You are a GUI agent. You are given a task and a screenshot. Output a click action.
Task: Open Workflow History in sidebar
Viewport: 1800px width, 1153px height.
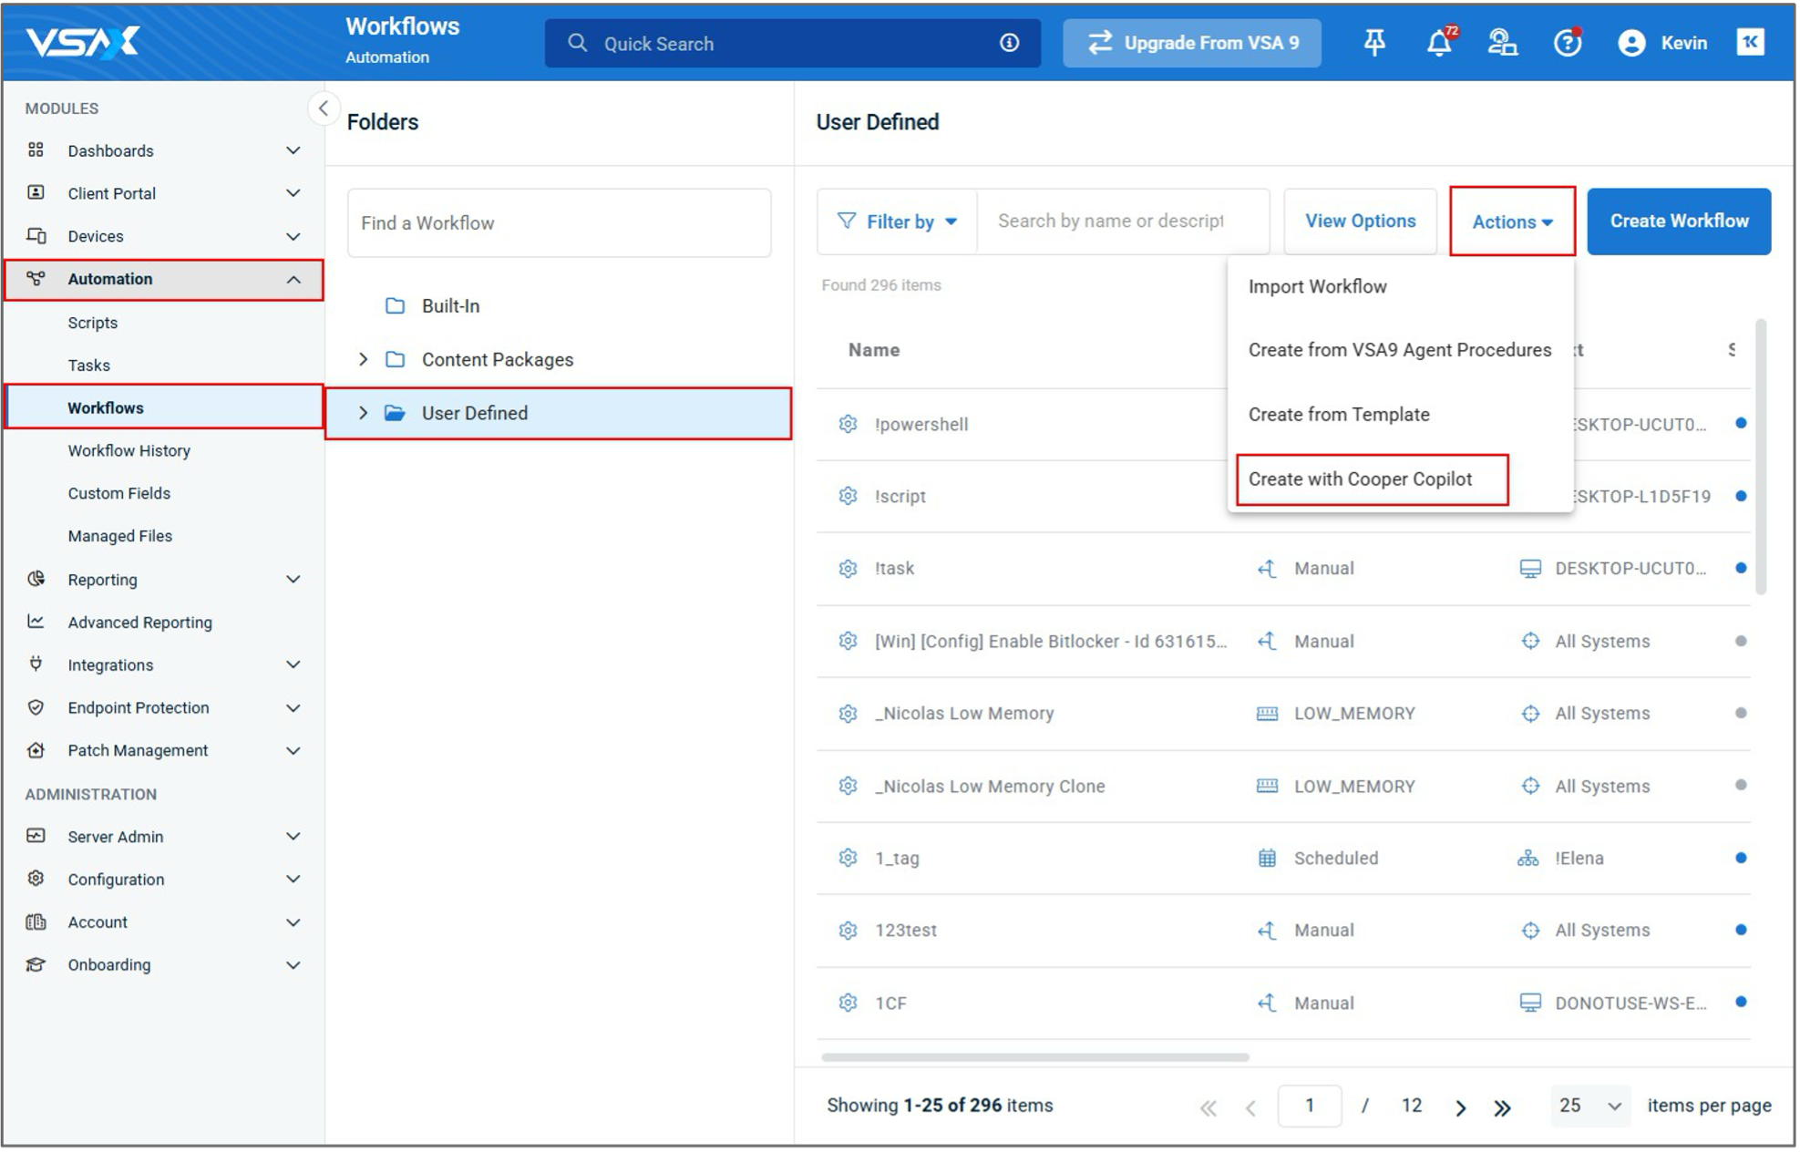point(129,450)
